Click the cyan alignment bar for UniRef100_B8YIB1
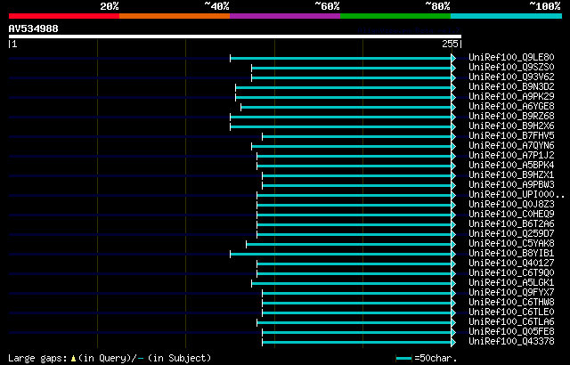This screenshot has height=365, width=570. (340, 254)
